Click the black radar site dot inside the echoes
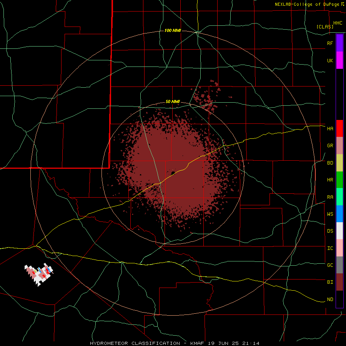The height and width of the screenshot is (346, 346). point(173,173)
